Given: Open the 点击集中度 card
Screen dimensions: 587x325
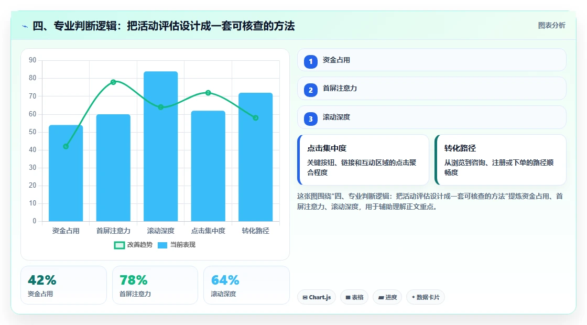Looking at the screenshot, I should point(363,160).
